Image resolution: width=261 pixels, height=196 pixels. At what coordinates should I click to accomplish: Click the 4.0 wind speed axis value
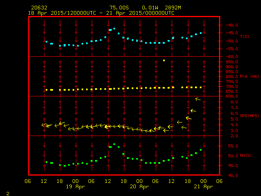tap(234, 125)
